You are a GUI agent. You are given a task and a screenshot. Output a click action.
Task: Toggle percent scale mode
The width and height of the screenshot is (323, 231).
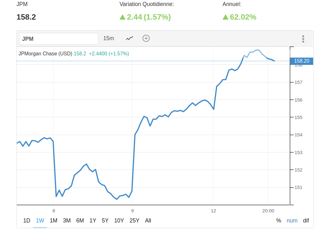(x=279, y=221)
